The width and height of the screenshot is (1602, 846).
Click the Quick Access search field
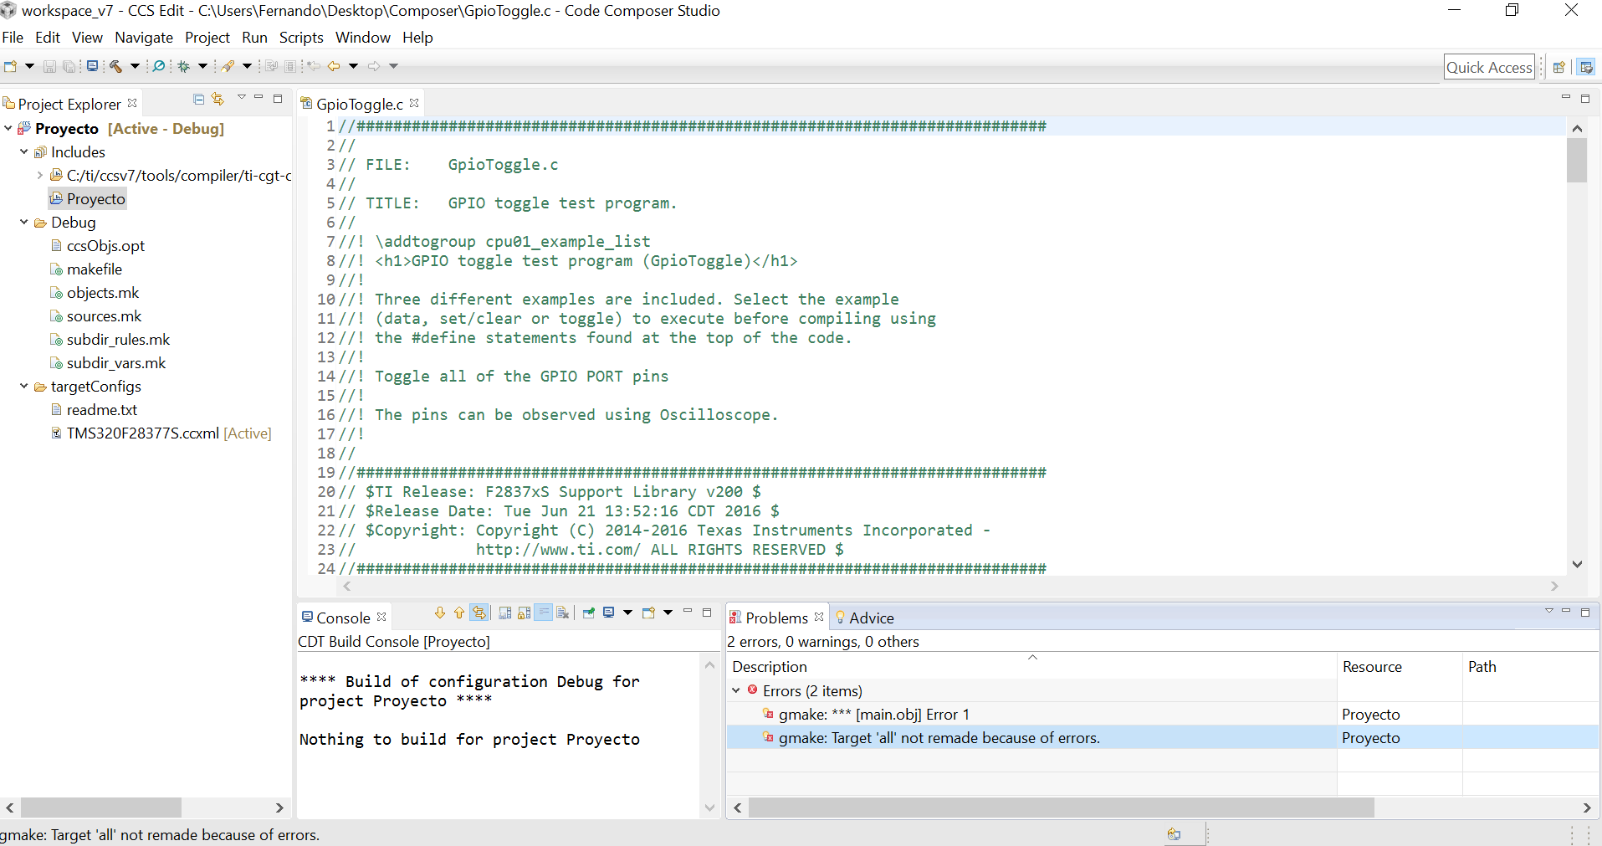click(1490, 67)
